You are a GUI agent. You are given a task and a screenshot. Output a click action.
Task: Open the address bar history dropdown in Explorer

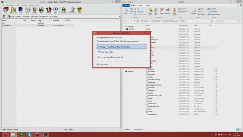(209, 21)
